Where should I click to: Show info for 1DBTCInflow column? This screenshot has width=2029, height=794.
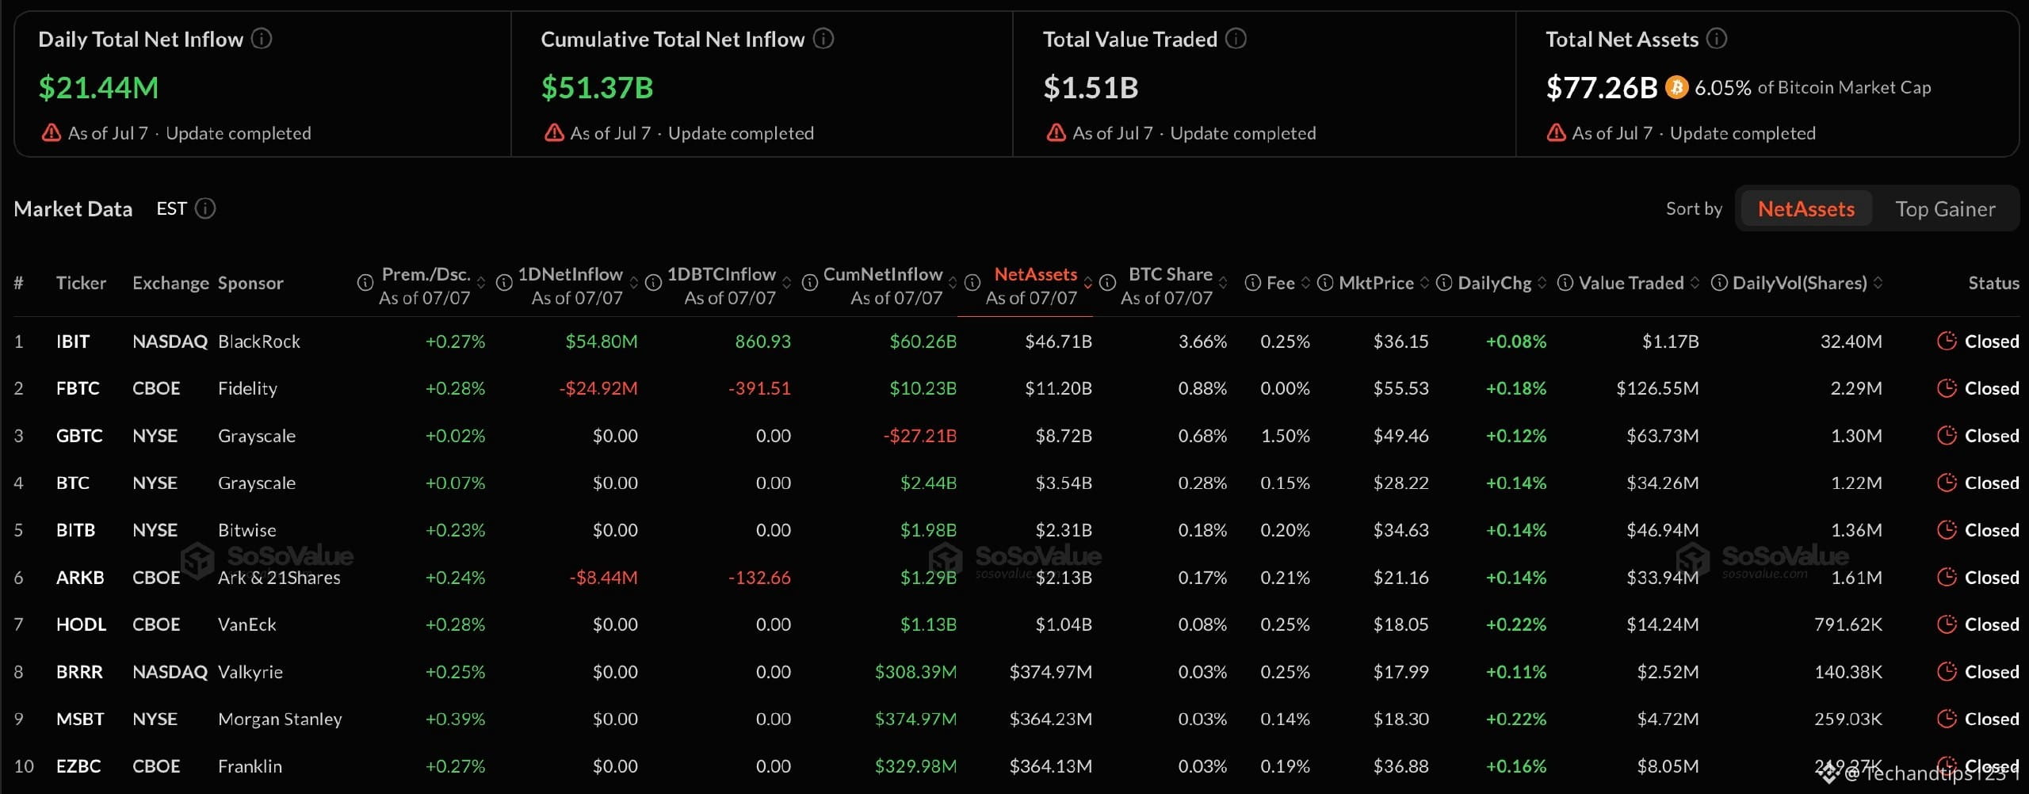point(654,283)
